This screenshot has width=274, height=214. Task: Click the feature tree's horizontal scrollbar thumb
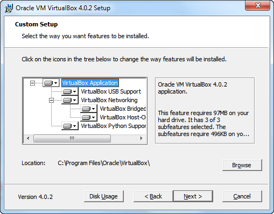[x=72, y=138]
